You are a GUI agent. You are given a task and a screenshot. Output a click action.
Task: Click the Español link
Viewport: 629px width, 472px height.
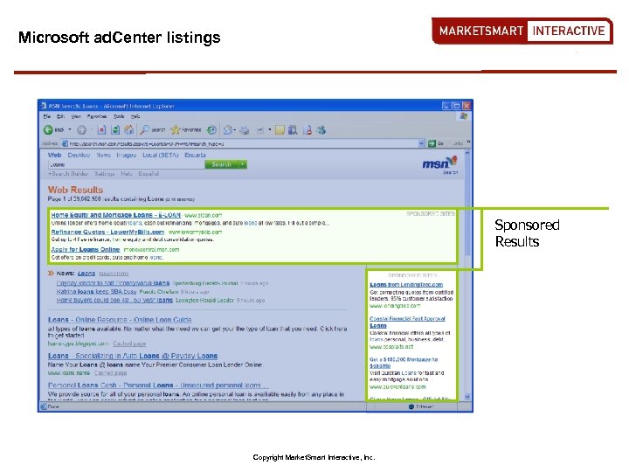click(149, 174)
